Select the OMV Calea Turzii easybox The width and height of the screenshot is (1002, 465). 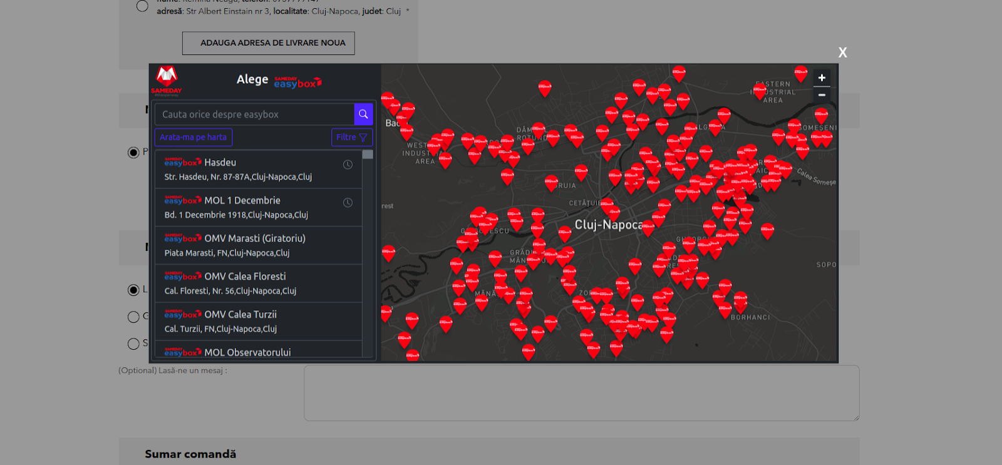[259, 322]
